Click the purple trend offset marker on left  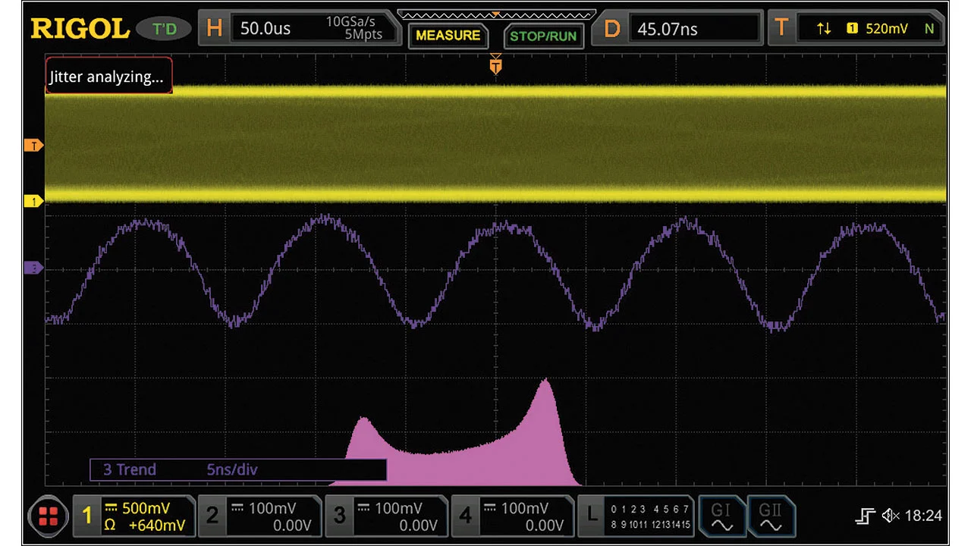33,268
